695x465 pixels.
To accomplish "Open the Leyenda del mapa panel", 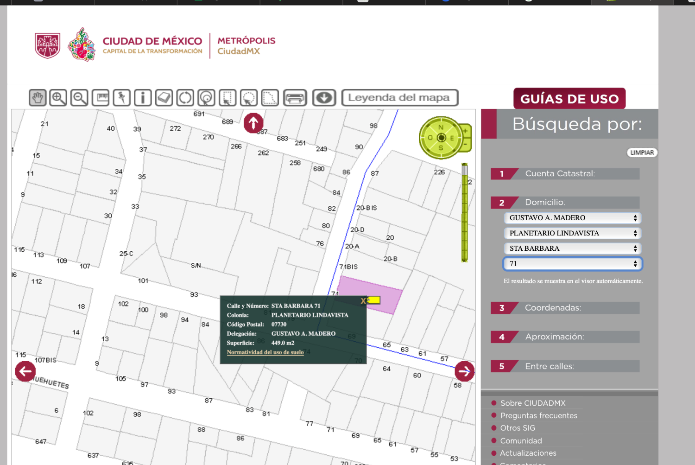I will click(x=399, y=98).
